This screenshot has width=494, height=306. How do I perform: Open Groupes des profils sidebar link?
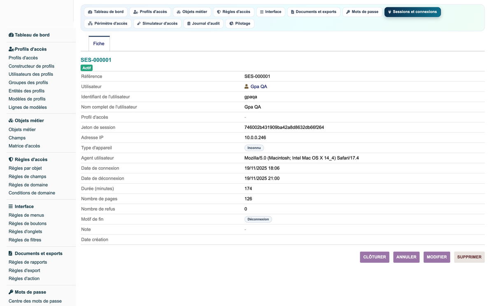(x=28, y=82)
